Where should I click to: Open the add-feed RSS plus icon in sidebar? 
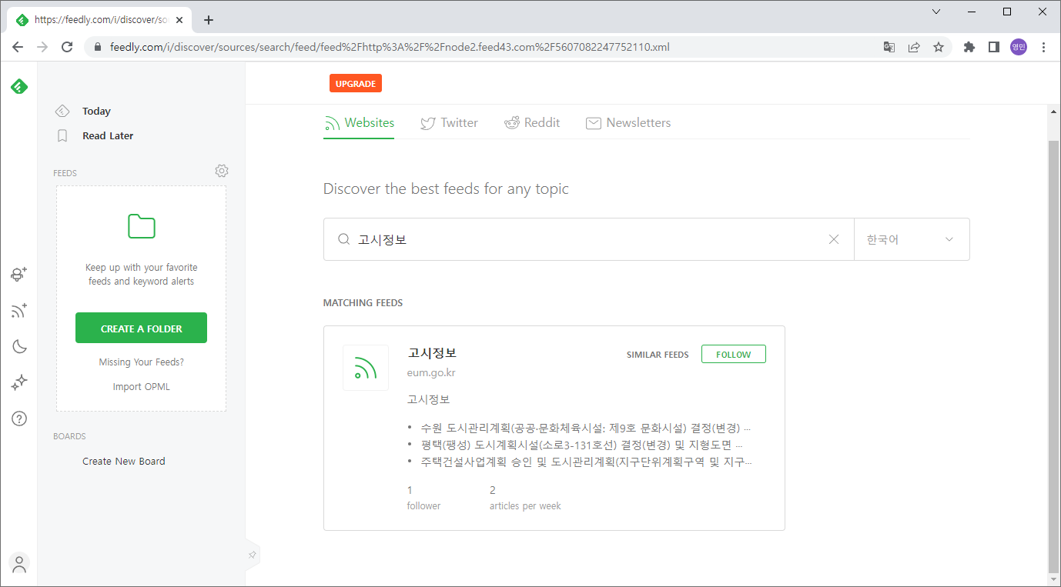(x=19, y=311)
